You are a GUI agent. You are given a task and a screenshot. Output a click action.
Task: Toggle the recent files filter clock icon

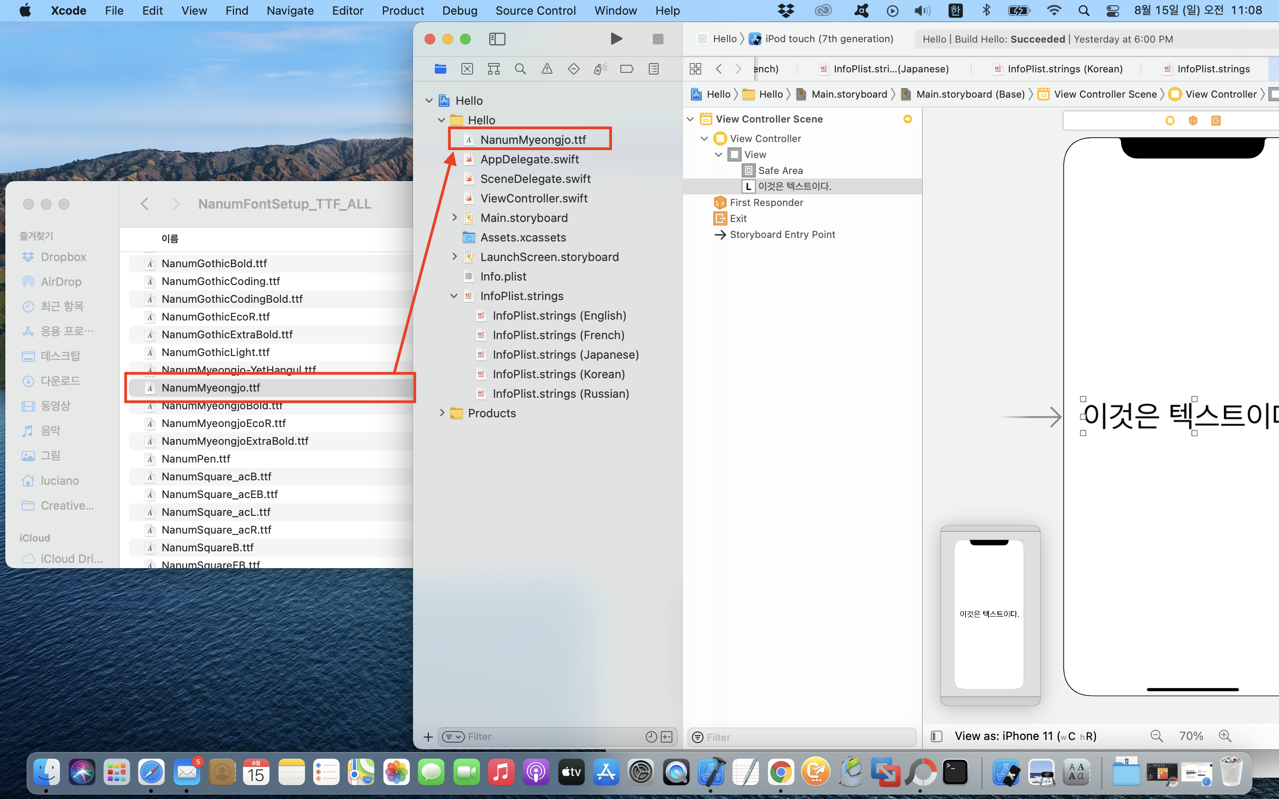(651, 737)
